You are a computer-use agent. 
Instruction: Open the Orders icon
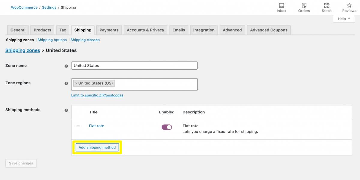pyautogui.click(x=304, y=6)
